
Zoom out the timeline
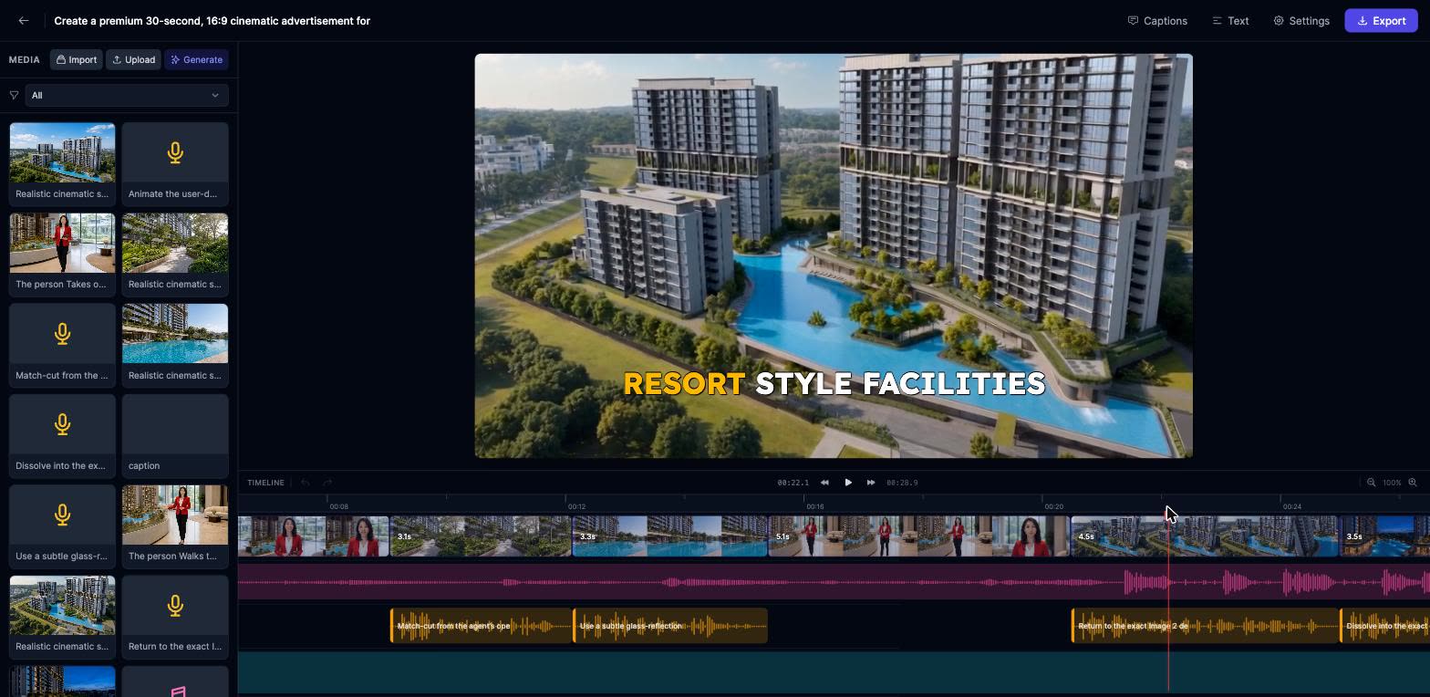click(1371, 483)
